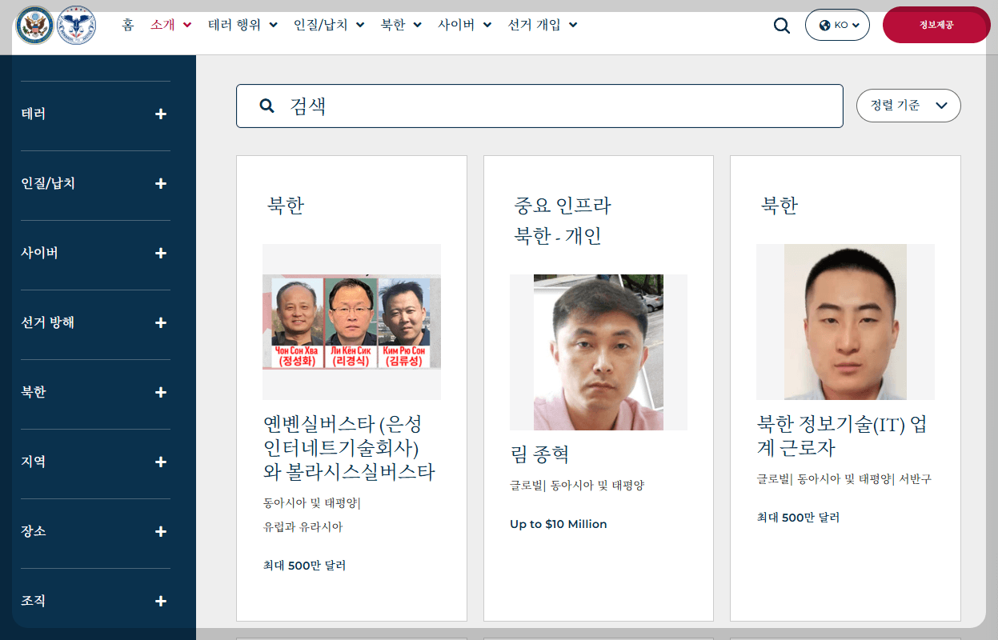Image resolution: width=998 pixels, height=640 pixels.
Task: Select 홈 from the navigation bar
Action: click(x=128, y=25)
